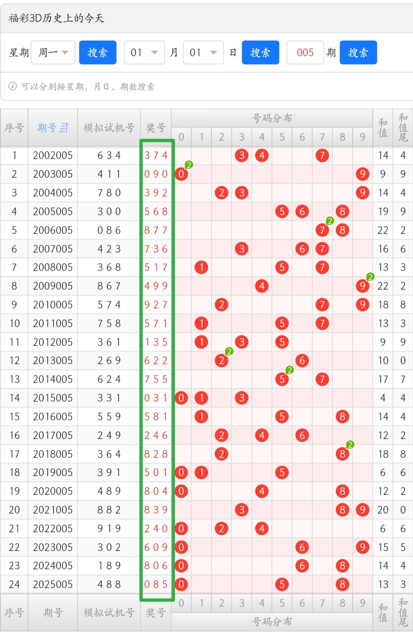The image size is (413, 634).
Task: Click trial number 9 1 9 in row 21
Action: pyautogui.click(x=109, y=528)
